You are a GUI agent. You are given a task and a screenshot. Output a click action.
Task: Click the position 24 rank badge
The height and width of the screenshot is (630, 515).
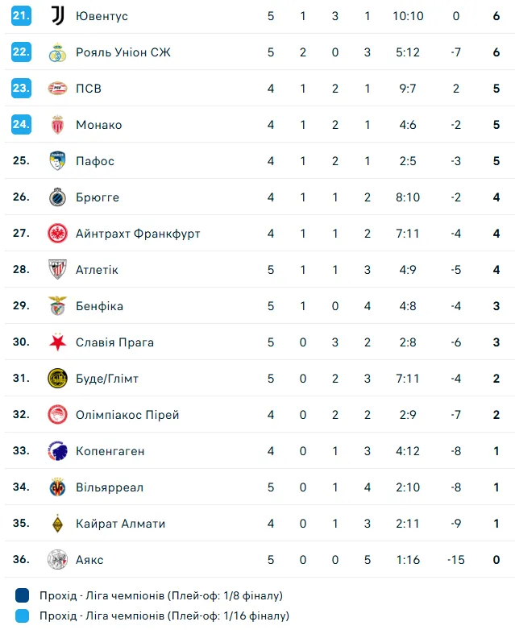[21, 124]
